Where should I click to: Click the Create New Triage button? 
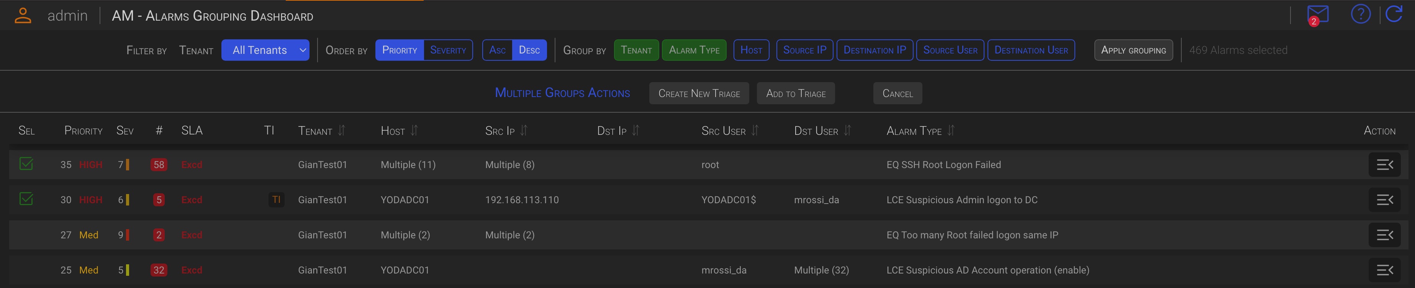tap(699, 94)
